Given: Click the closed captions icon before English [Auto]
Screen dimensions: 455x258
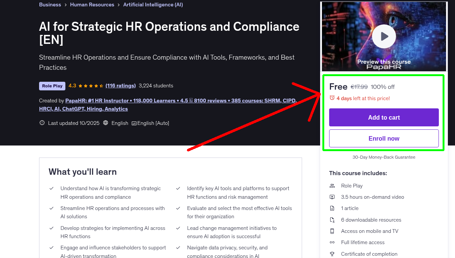Looking at the screenshot, I should [134, 123].
